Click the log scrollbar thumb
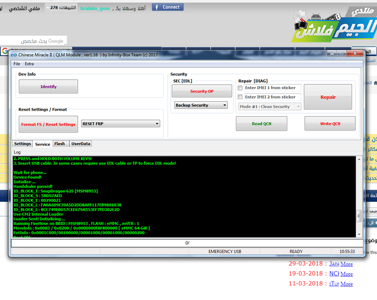The image size is (377, 300). 359,216
